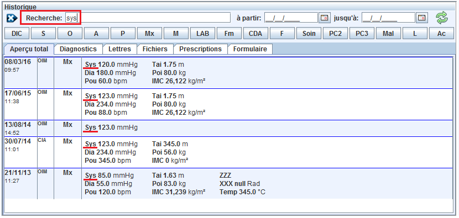Select the entry dated 30/07/14
The height and width of the screenshot is (218, 459).
coord(228,152)
